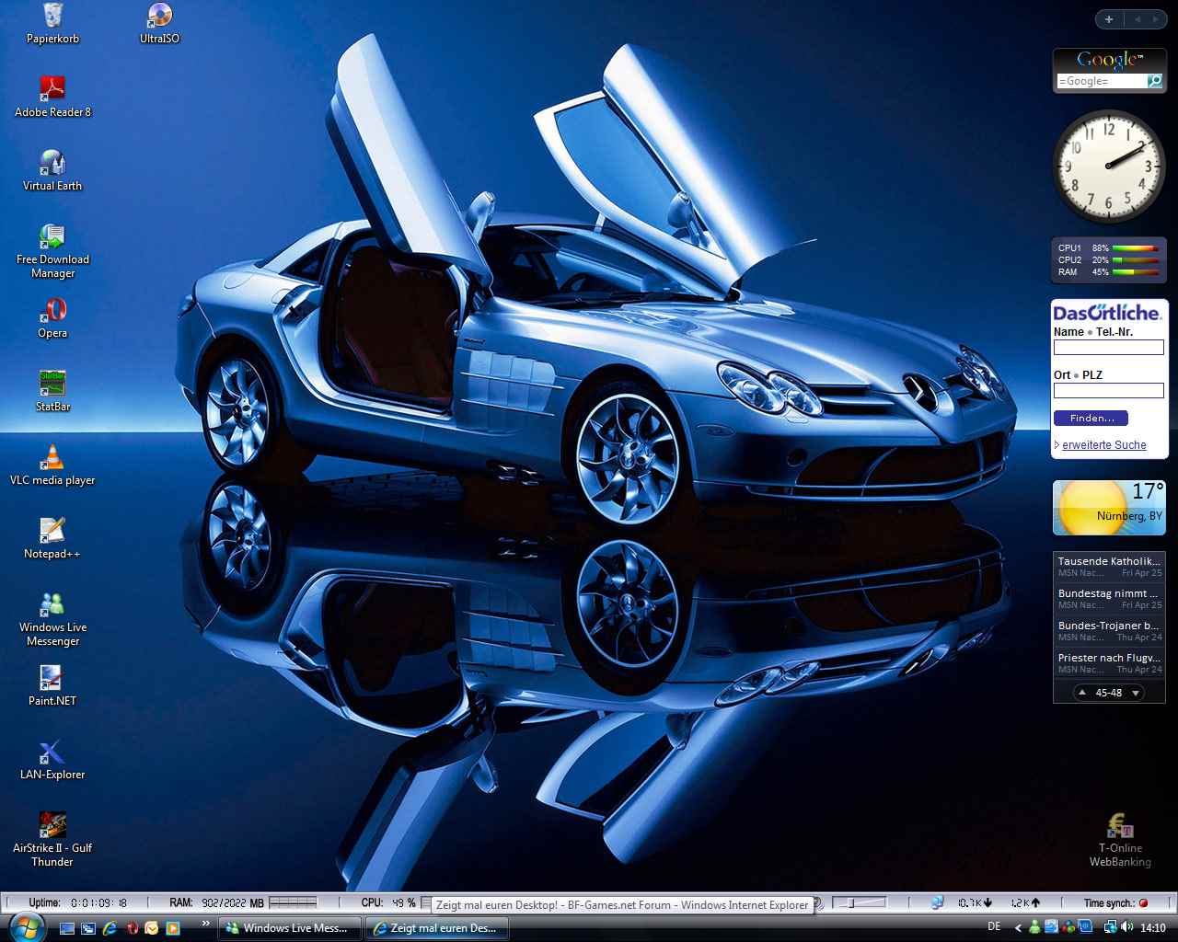
Task: Open the Opera browser desktop icon
Action: [52, 310]
